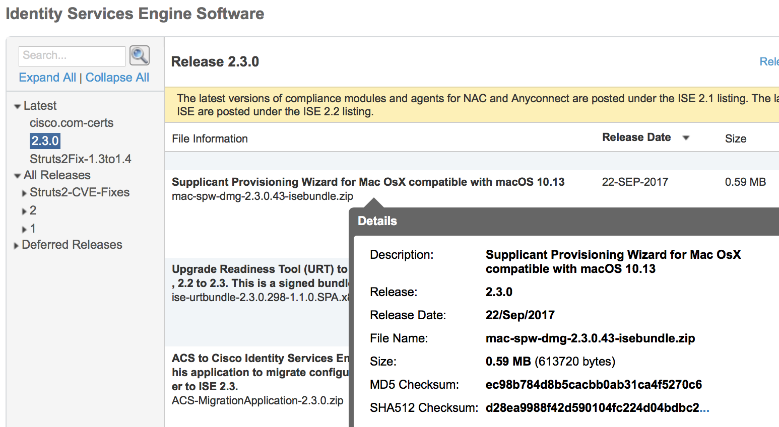
Task: Collapse the All Releases section
Action: [18, 176]
